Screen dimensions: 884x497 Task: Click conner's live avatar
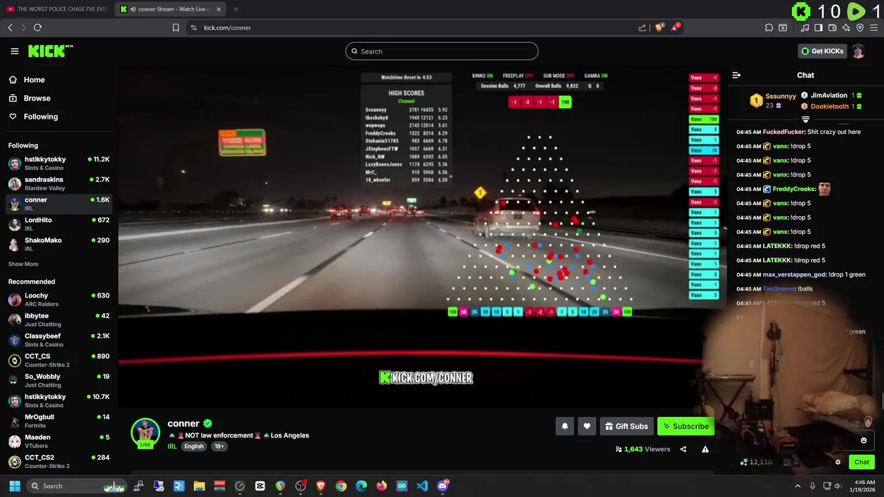(145, 433)
